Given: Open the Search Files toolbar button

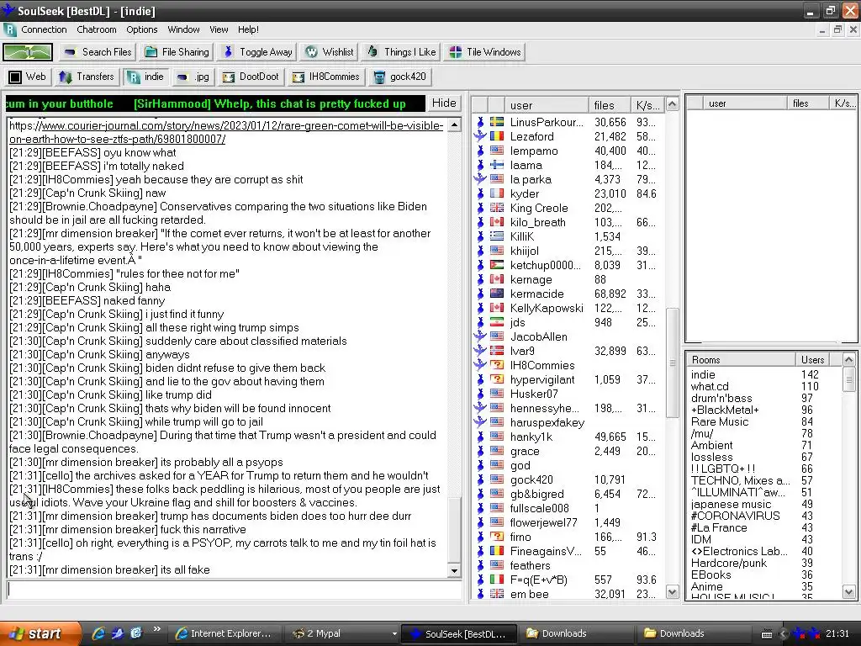Looking at the screenshot, I should pyautogui.click(x=98, y=52).
